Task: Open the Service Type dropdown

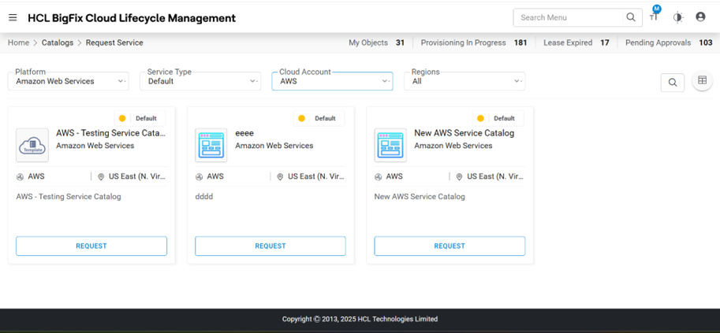Action: pos(200,81)
